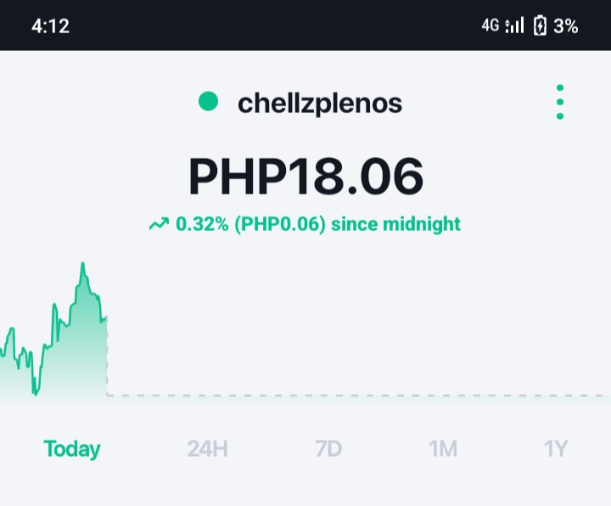Tap the upward trend arrow icon
Viewport: 611px width, 506px height.
(x=159, y=224)
